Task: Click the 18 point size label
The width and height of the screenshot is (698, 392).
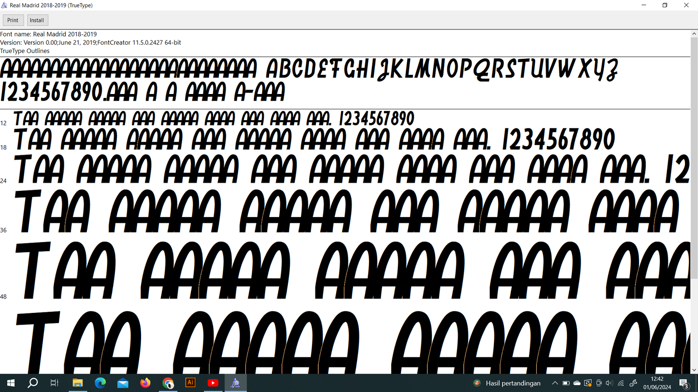Action: [x=3, y=148]
